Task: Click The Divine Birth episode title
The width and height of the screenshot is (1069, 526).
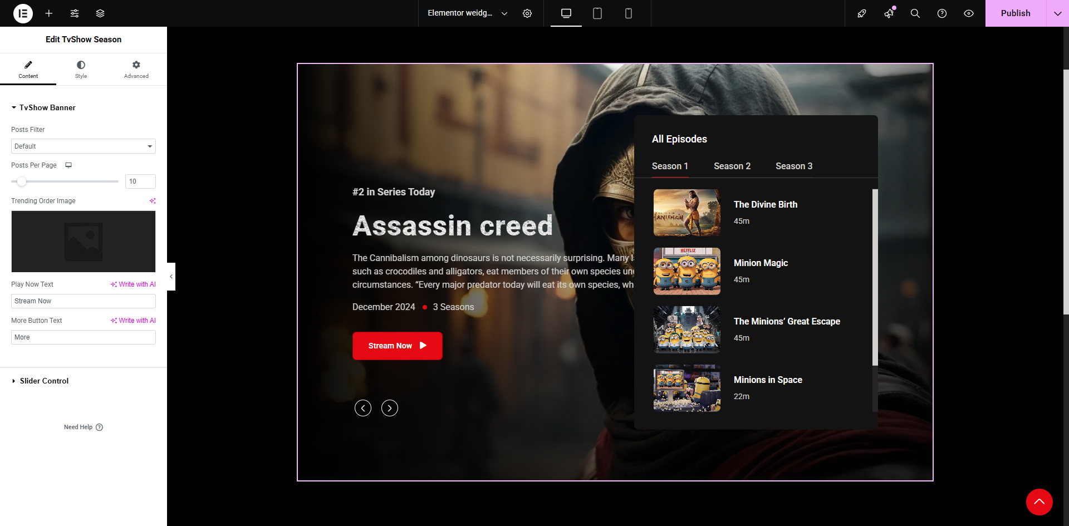Action: coord(766,204)
